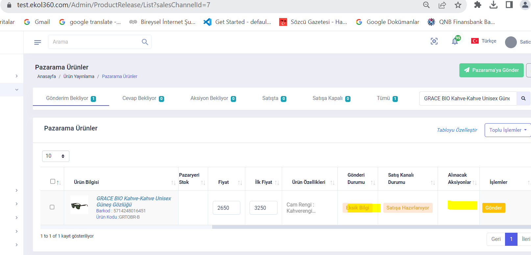This screenshot has height=255, width=531.
Task: Click the sunglasses product thumbnail
Action: tap(80, 205)
